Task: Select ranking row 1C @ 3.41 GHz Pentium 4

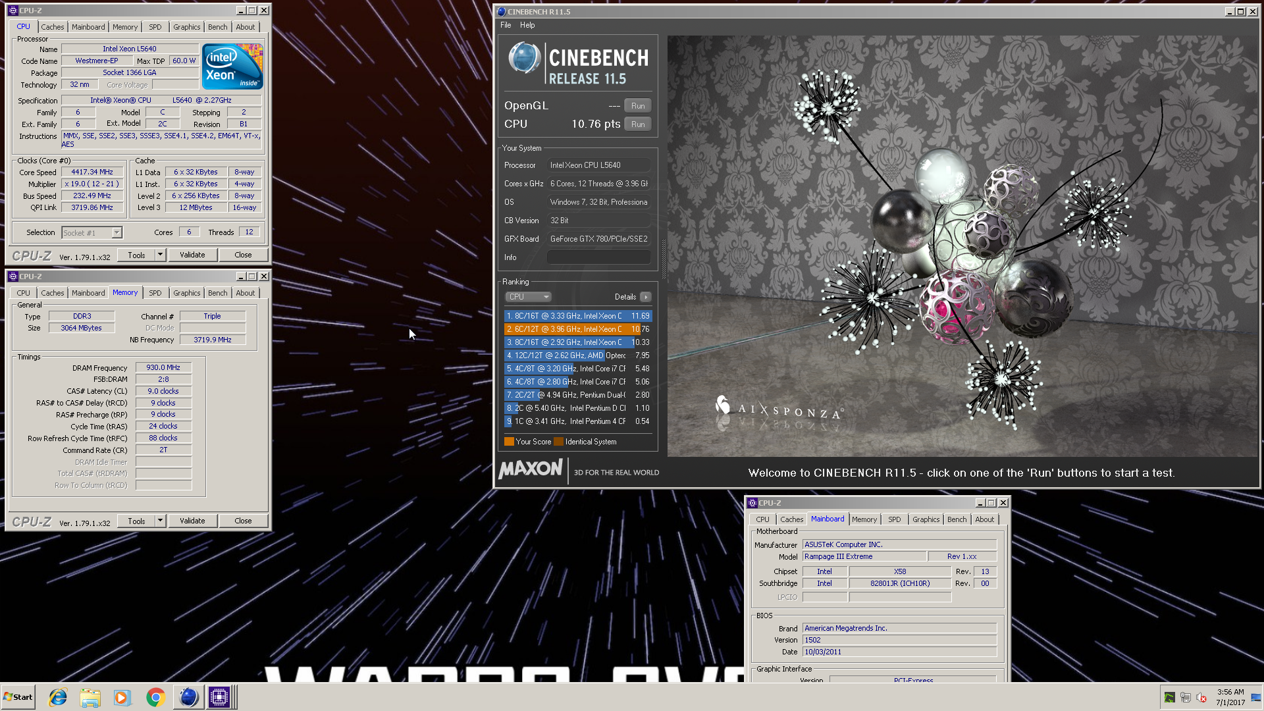Action: [x=578, y=421]
